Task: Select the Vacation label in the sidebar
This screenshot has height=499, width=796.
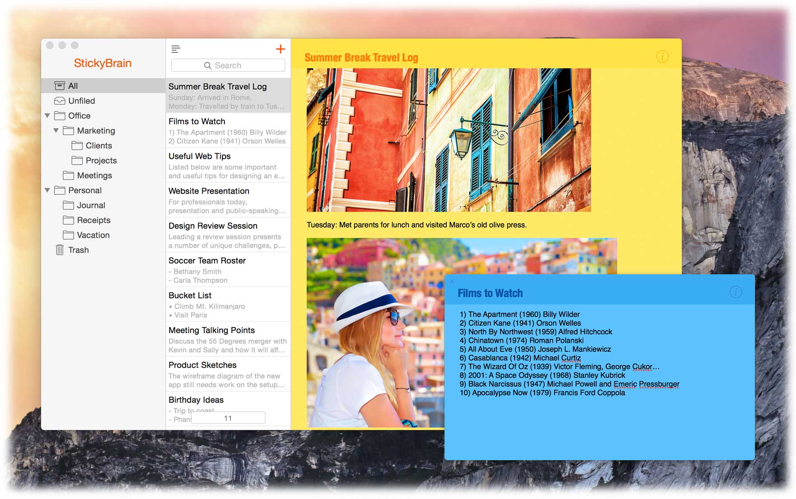Action: coord(93,235)
